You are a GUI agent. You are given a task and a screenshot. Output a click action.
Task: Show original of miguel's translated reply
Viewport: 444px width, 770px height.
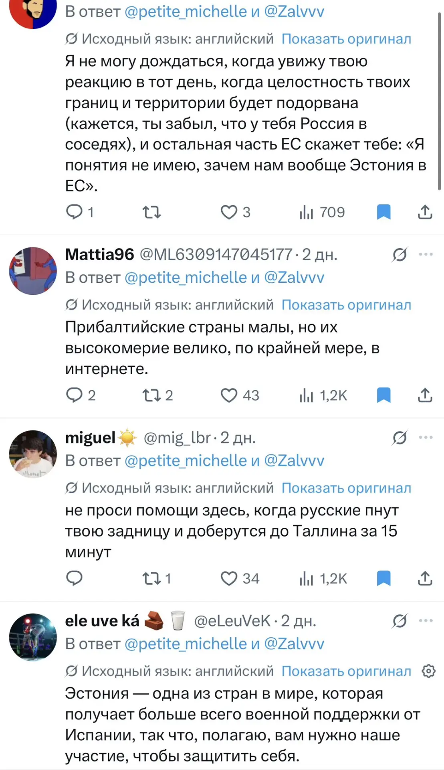pos(346,488)
